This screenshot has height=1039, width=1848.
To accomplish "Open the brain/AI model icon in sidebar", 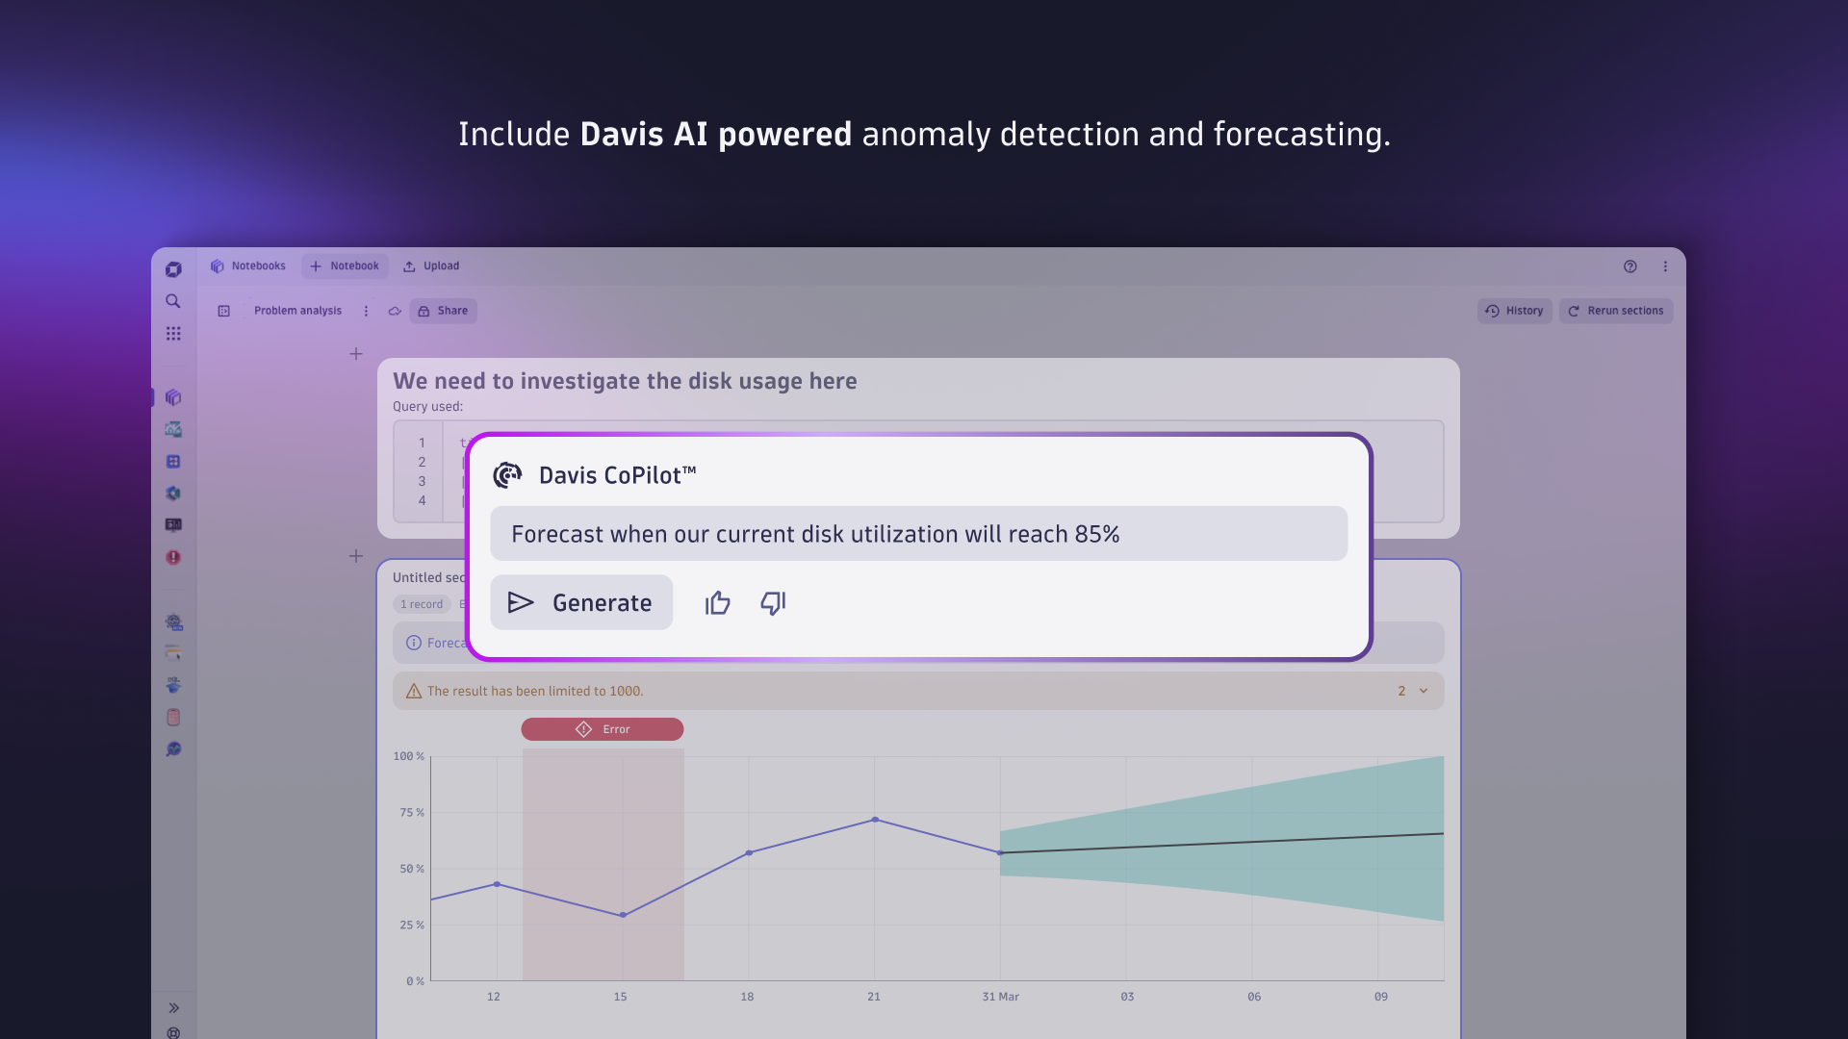I will point(174,494).
